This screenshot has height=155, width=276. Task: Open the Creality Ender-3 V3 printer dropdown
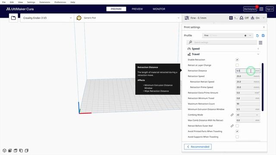47,18
